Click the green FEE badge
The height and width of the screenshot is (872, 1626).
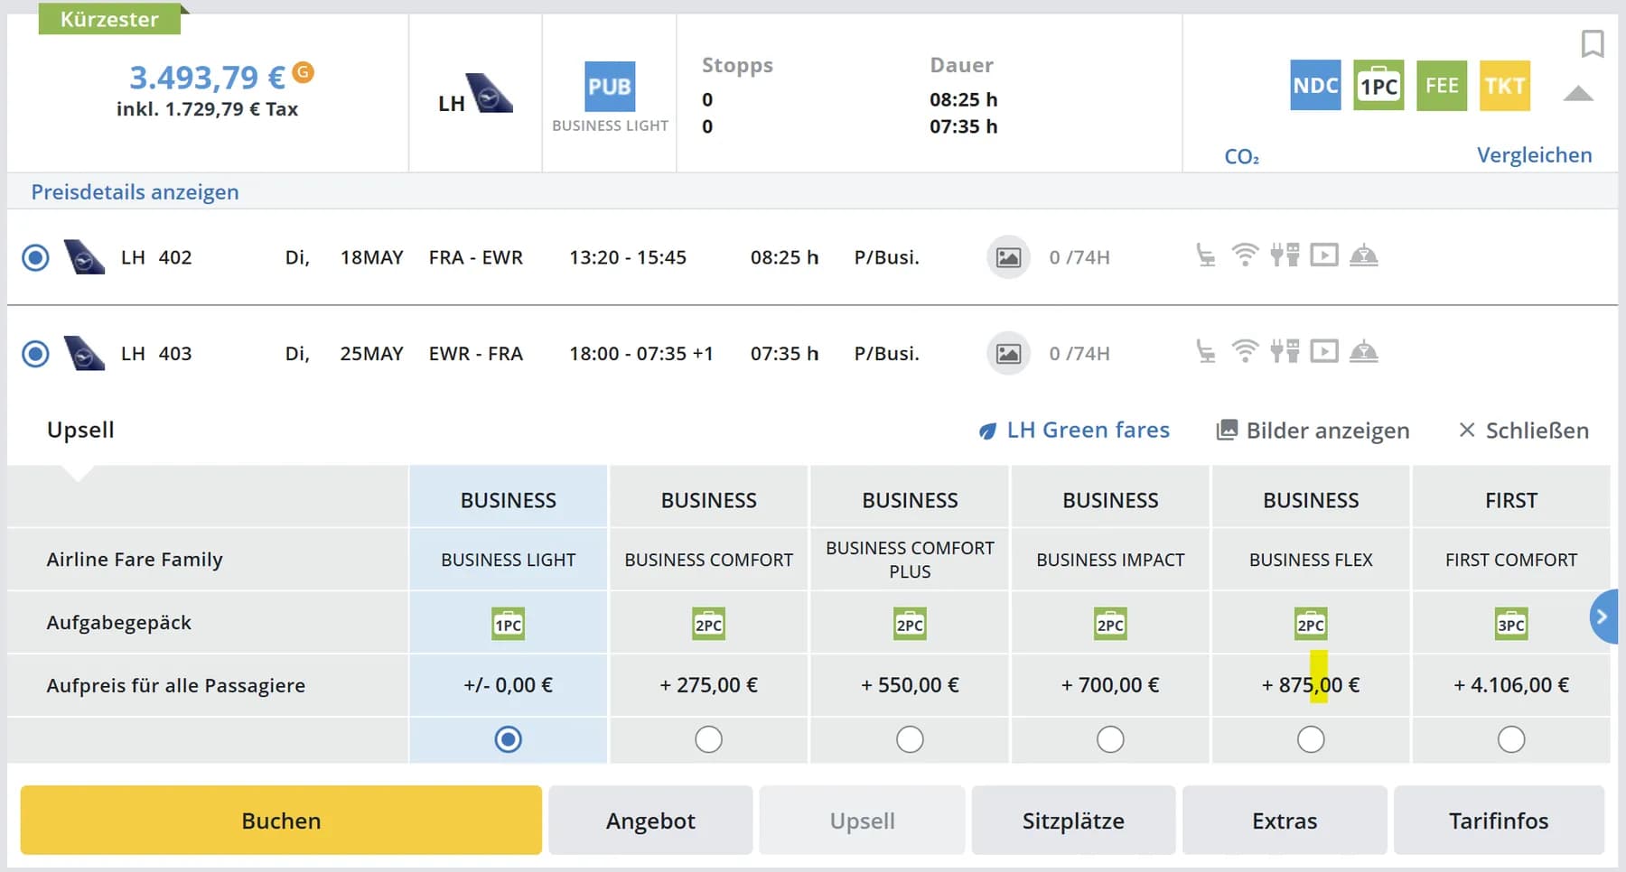[1442, 86]
